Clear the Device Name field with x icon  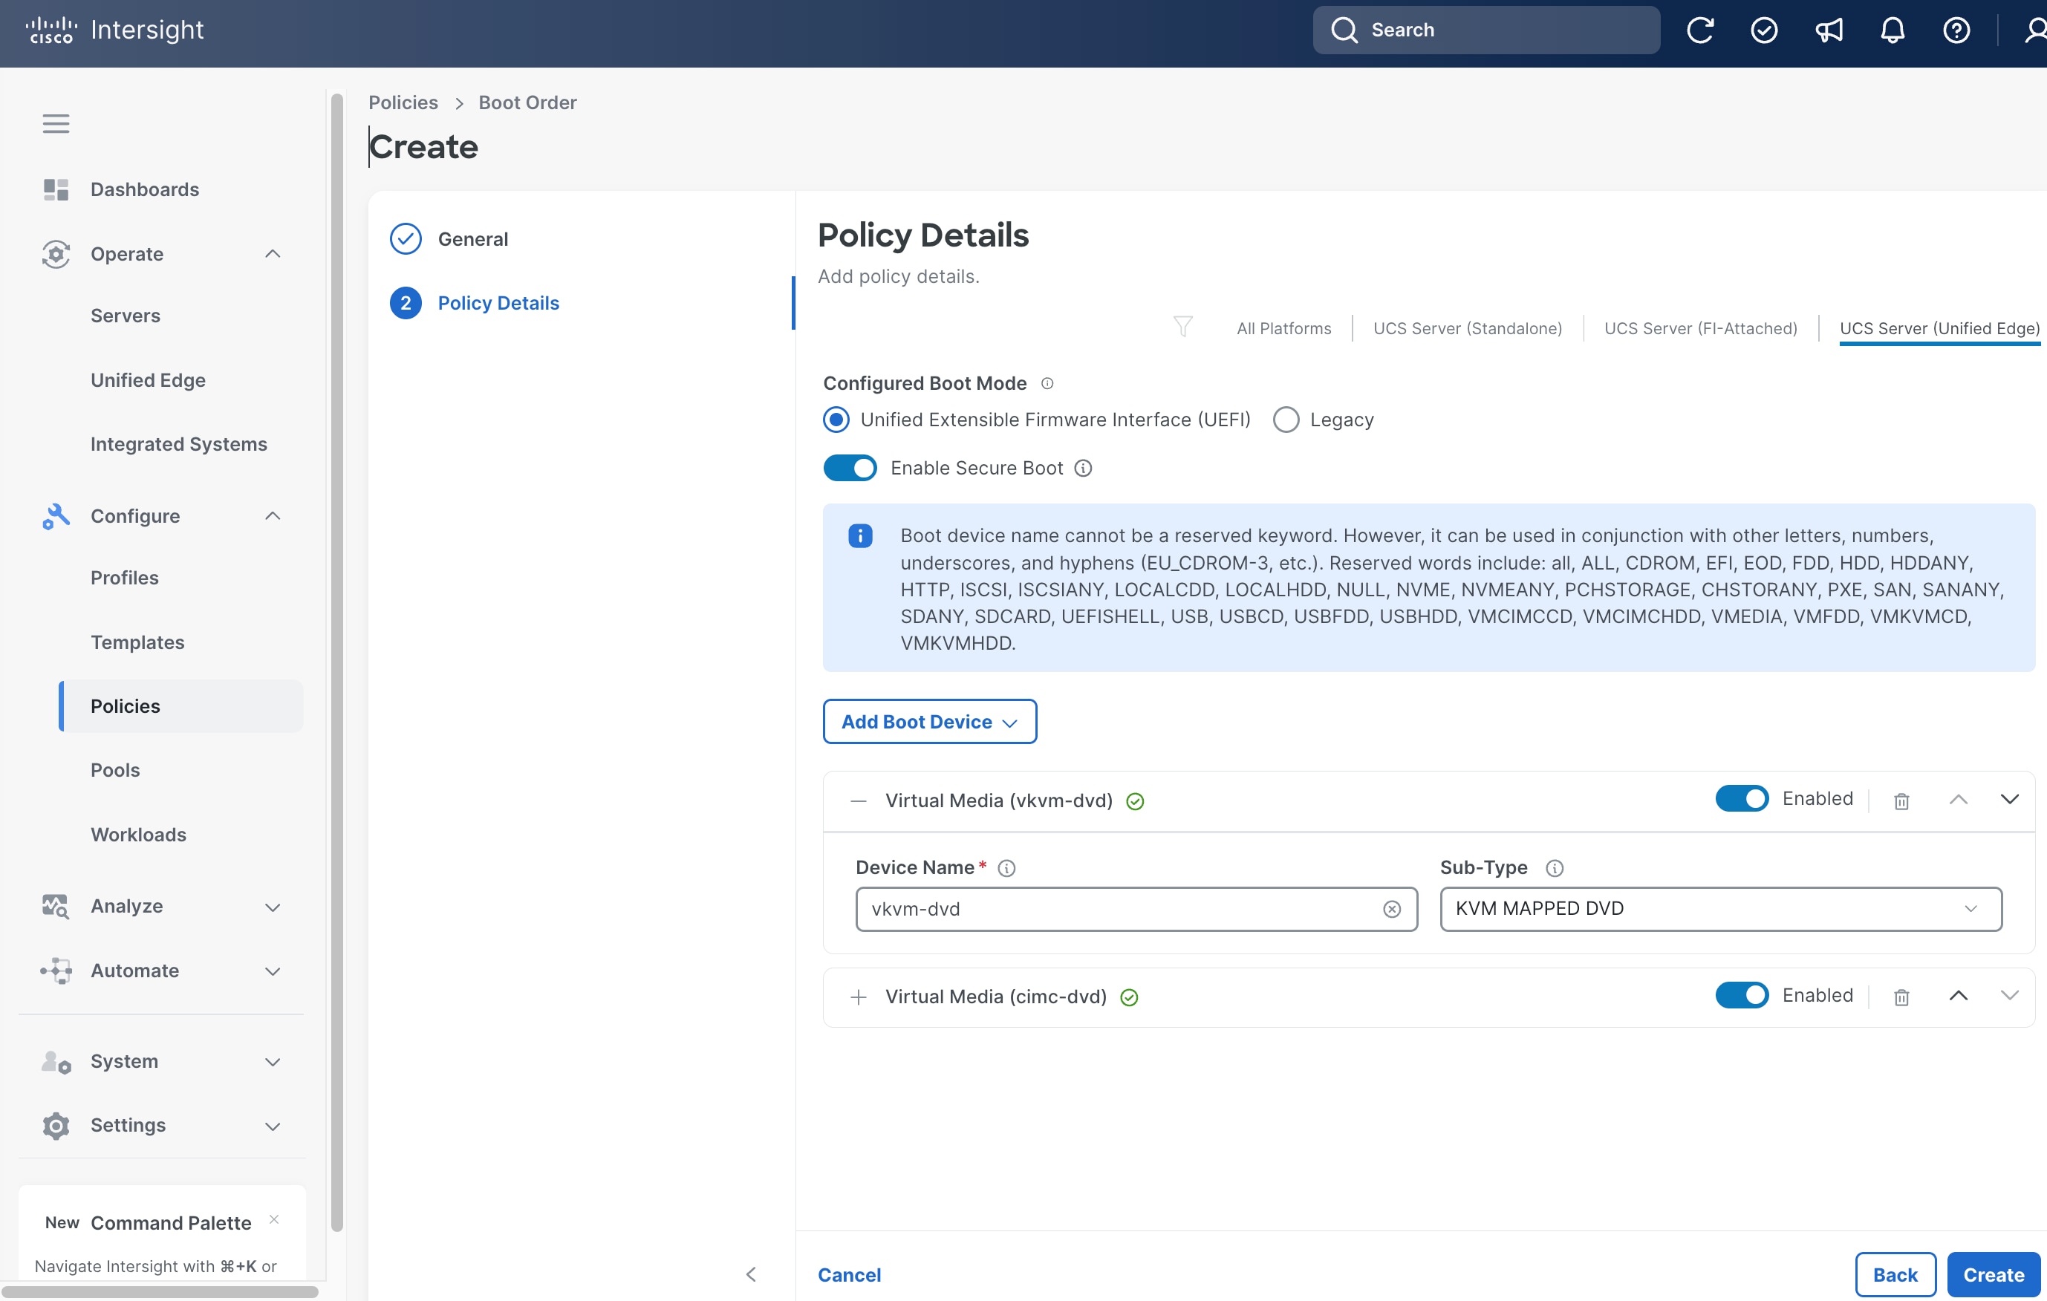[x=1392, y=909]
